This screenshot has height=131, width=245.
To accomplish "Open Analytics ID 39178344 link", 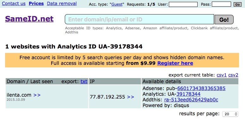I will pyautogui.click(x=188, y=94).
